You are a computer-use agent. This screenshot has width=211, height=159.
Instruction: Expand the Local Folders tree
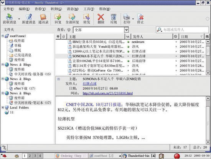coord(3,107)
